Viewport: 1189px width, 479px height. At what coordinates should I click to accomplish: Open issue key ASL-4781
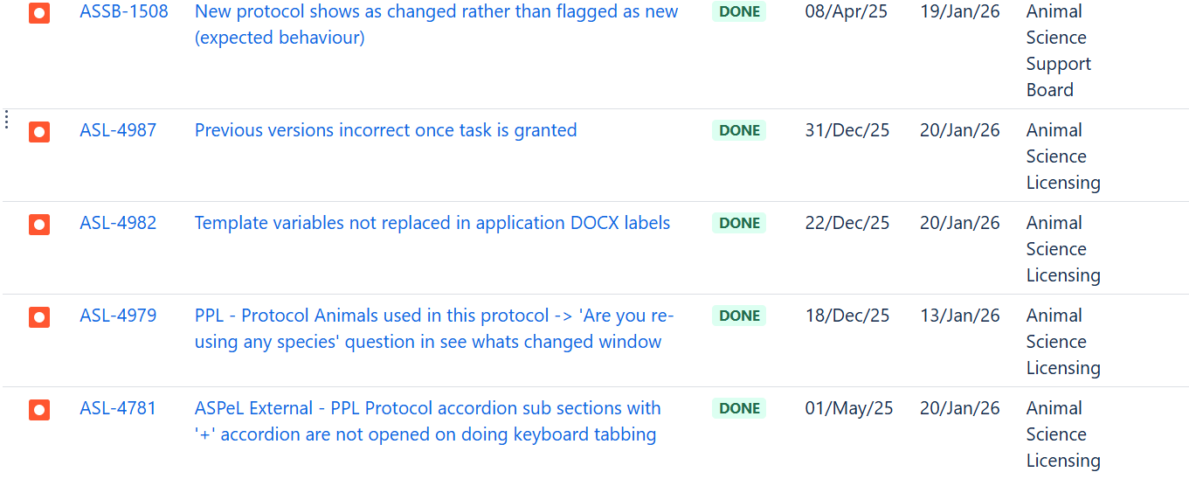click(118, 409)
